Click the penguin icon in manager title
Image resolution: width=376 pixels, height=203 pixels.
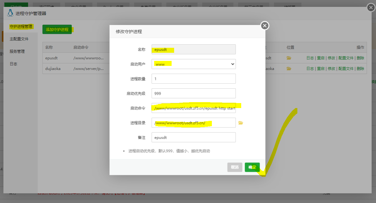[x=10, y=13]
